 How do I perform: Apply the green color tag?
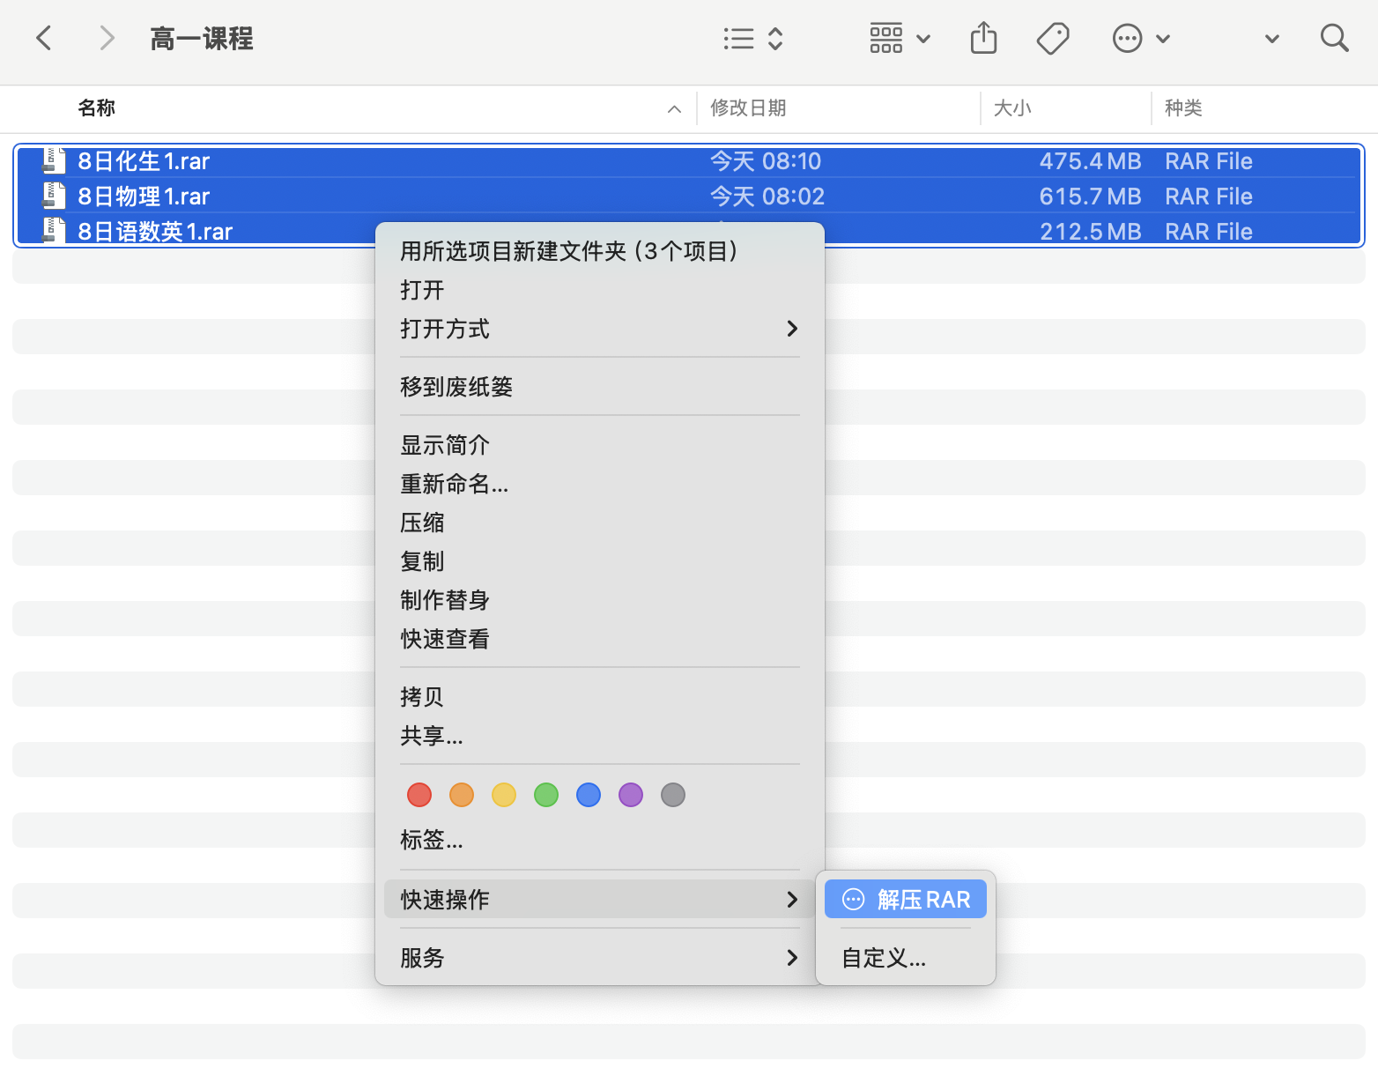546,795
